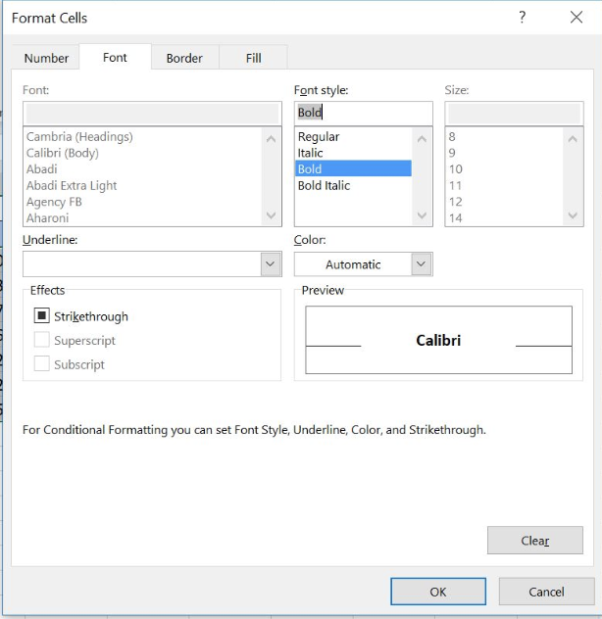Select the Font tab
The image size is (602, 619).
pyautogui.click(x=115, y=57)
